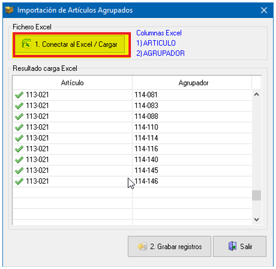Click the Excel icon on Conectar button
The image size is (276, 269).
(27, 44)
